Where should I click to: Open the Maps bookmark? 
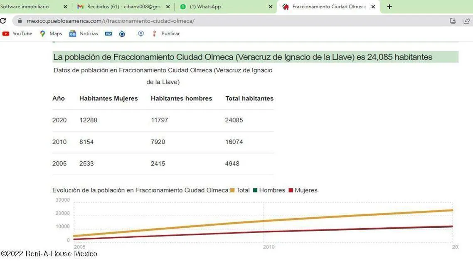[x=51, y=34]
